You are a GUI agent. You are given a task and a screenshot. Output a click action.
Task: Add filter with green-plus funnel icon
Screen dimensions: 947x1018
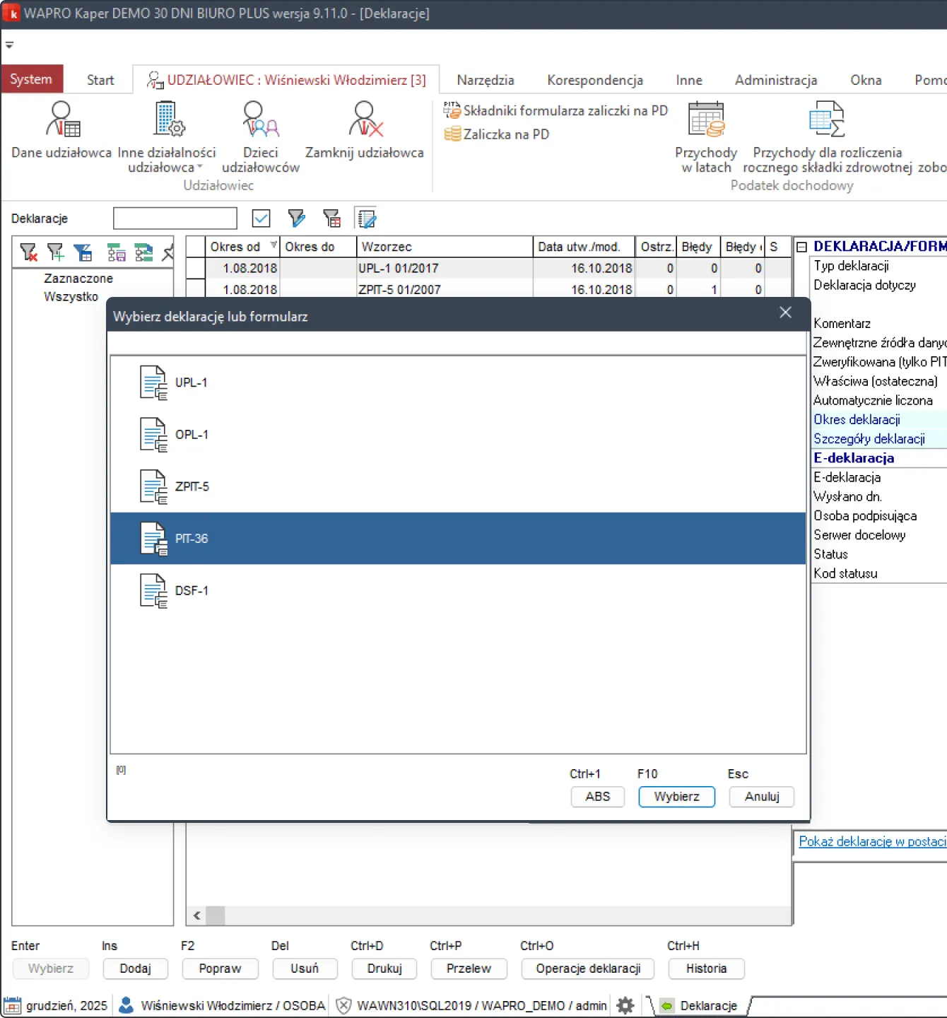(55, 252)
